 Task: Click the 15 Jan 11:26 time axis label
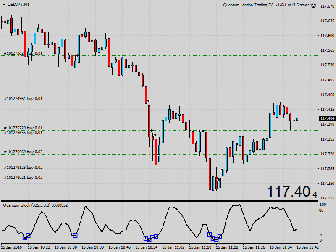254,247
